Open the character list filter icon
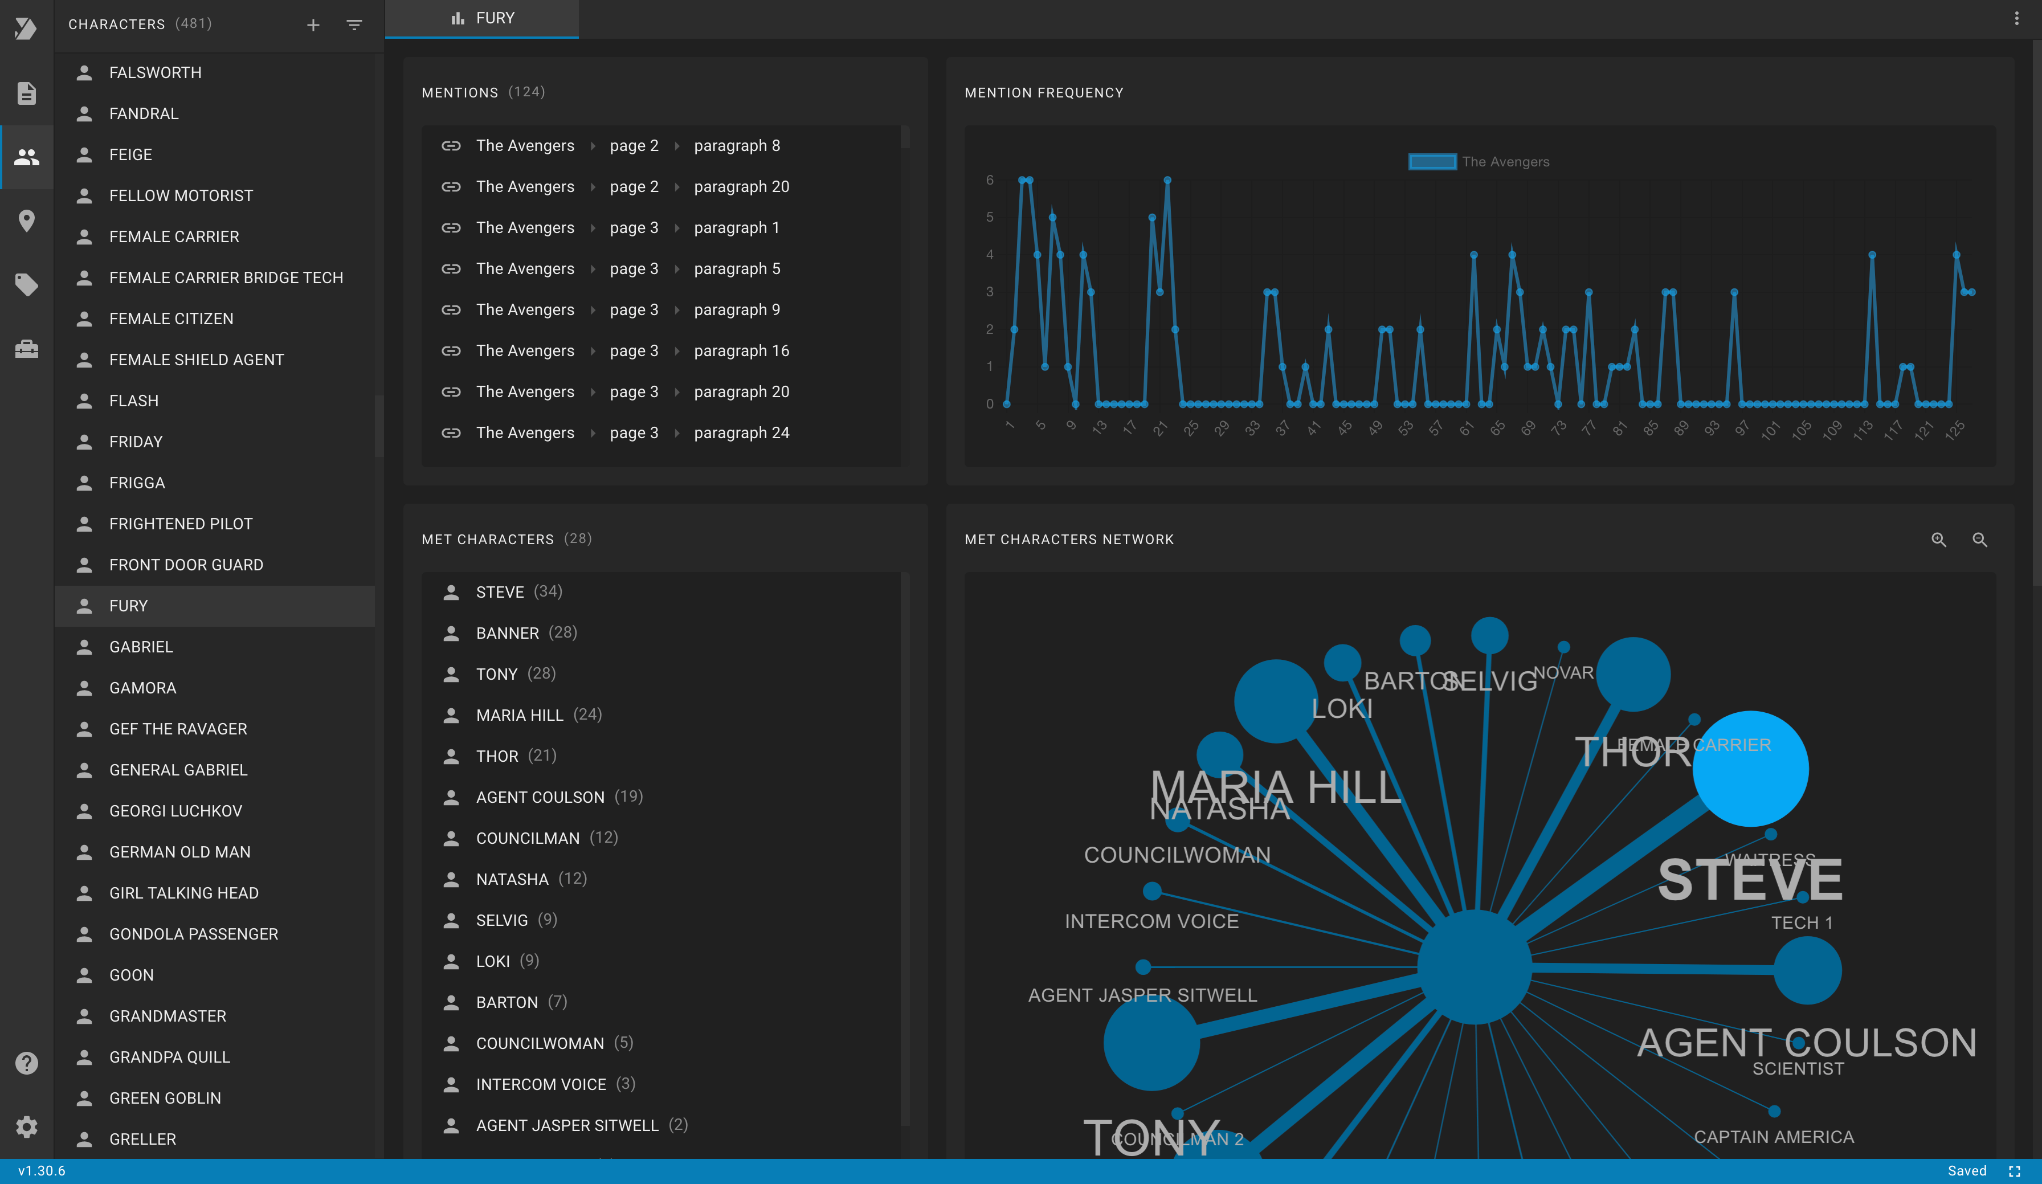Image resolution: width=2042 pixels, height=1184 pixels. (x=354, y=25)
